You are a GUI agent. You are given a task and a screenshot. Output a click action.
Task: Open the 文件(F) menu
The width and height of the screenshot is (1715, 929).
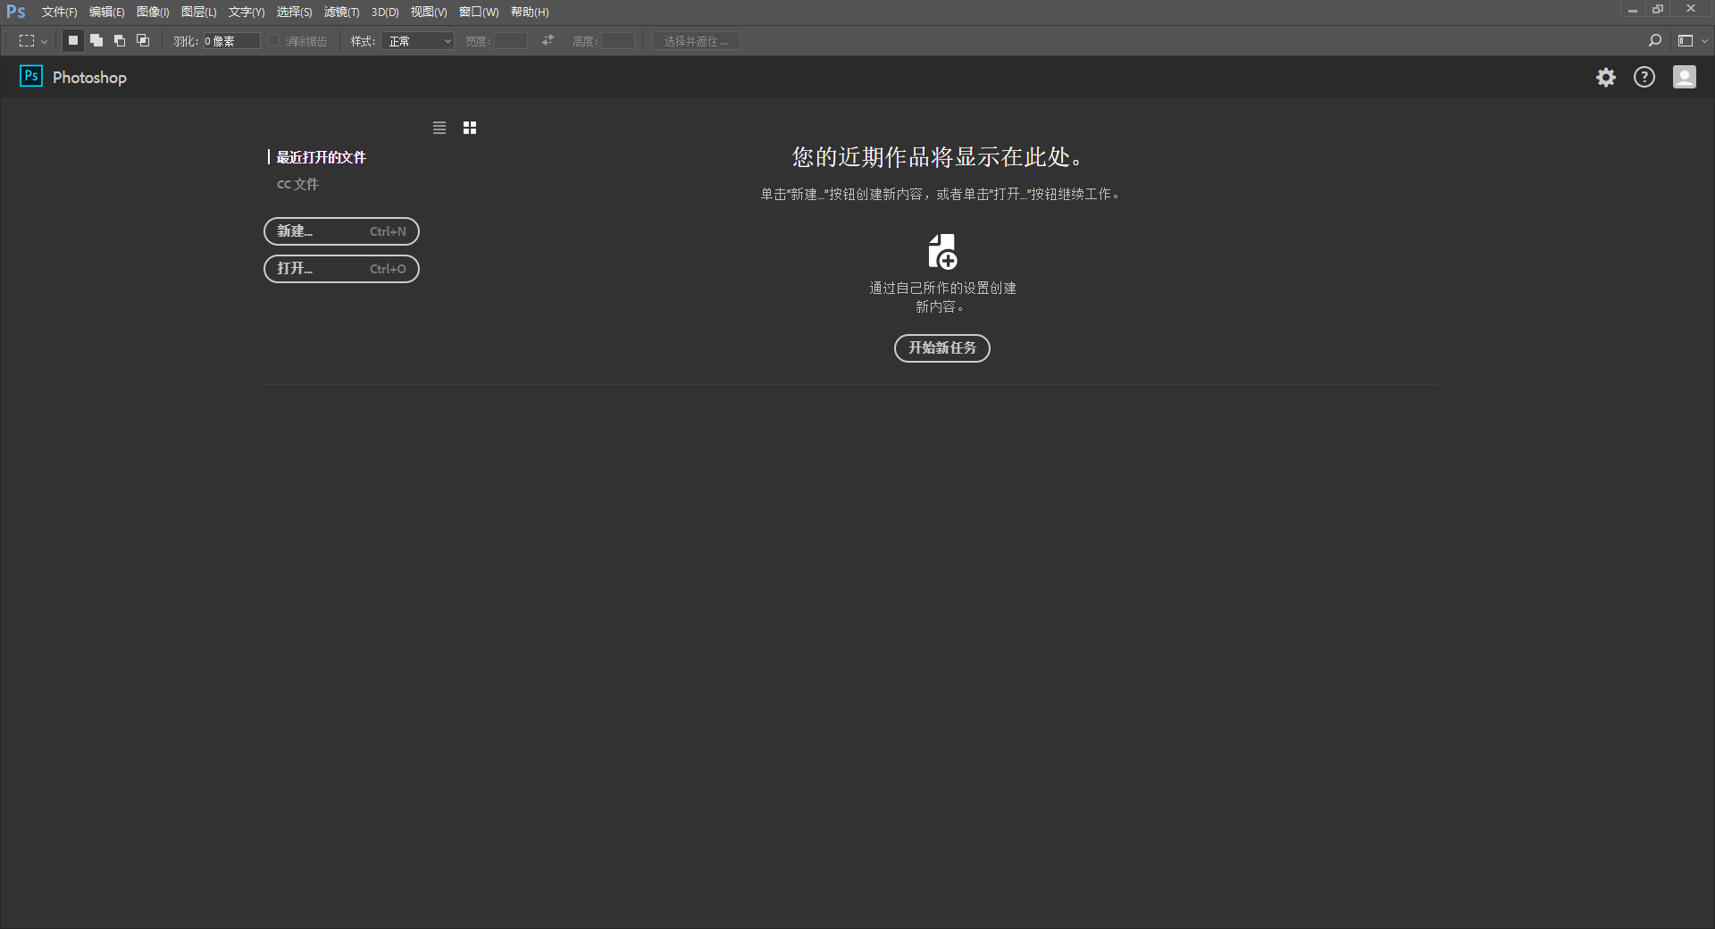[59, 13]
